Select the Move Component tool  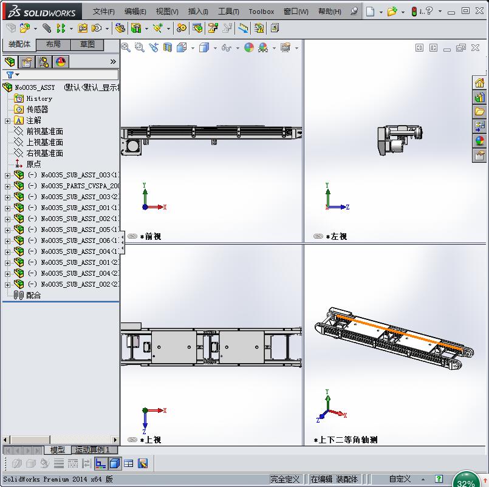click(x=97, y=29)
